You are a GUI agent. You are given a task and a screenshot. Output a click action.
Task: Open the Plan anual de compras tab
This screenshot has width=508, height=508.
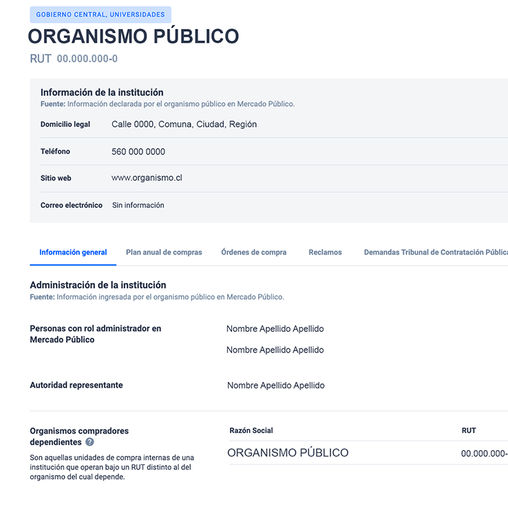point(164,253)
